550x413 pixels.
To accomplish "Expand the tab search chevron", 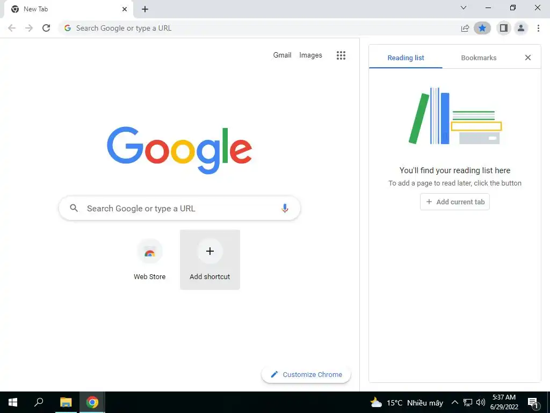I will 464,8.
